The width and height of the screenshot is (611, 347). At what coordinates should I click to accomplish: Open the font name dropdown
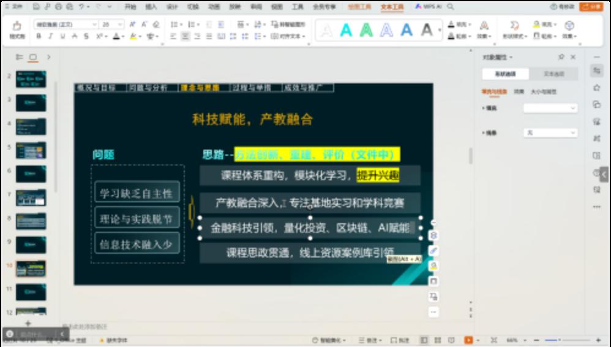[x=94, y=25]
